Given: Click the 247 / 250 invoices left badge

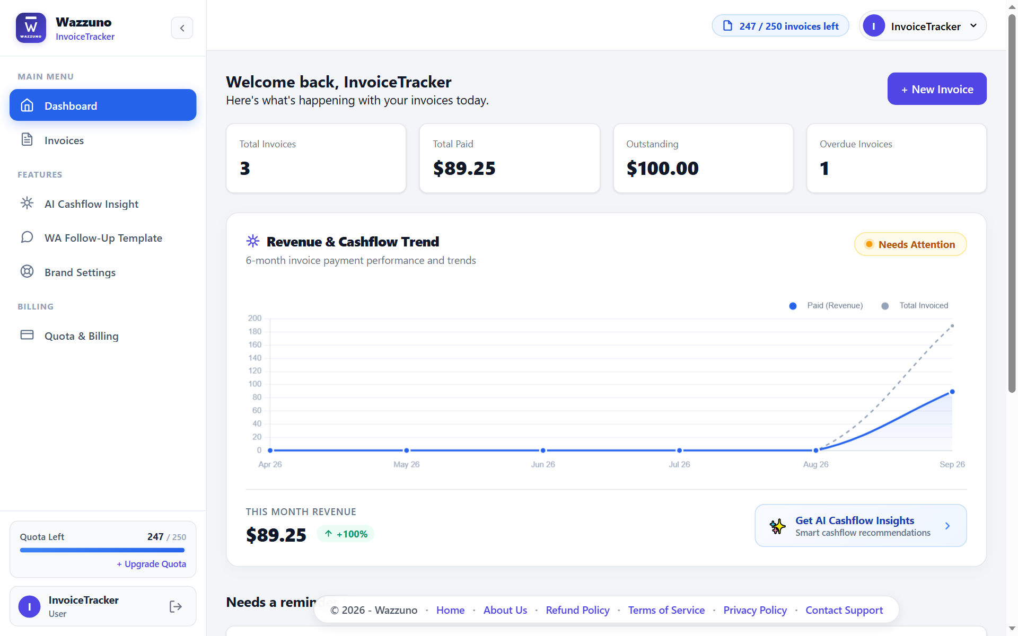Looking at the screenshot, I should click(780, 26).
